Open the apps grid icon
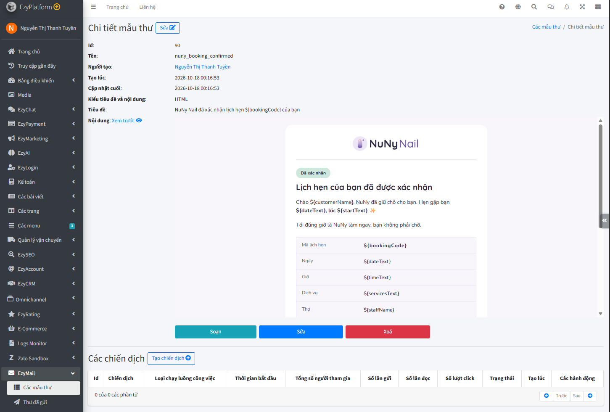 click(598, 7)
